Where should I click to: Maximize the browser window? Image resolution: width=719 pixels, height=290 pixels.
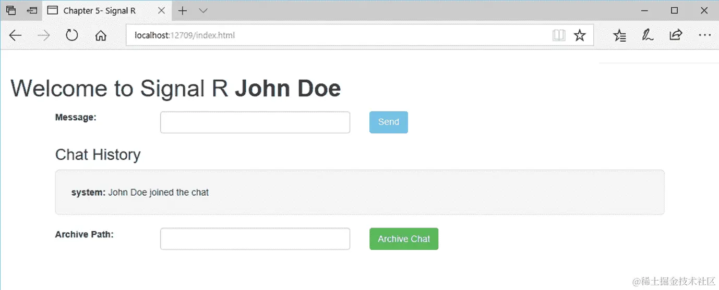coord(675,10)
